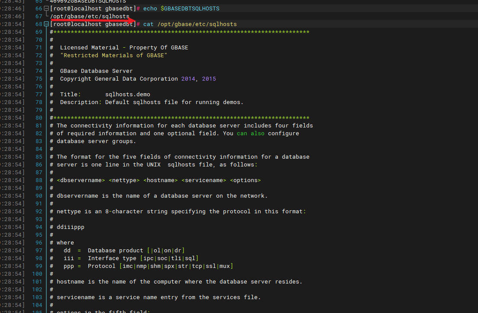478x313 pixels.
Task: Click 'servicename is a service name entry' line
Action: (x=158, y=297)
